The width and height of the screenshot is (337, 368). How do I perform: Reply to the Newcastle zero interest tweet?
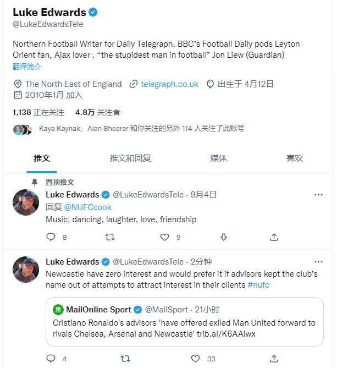[x=51, y=359]
